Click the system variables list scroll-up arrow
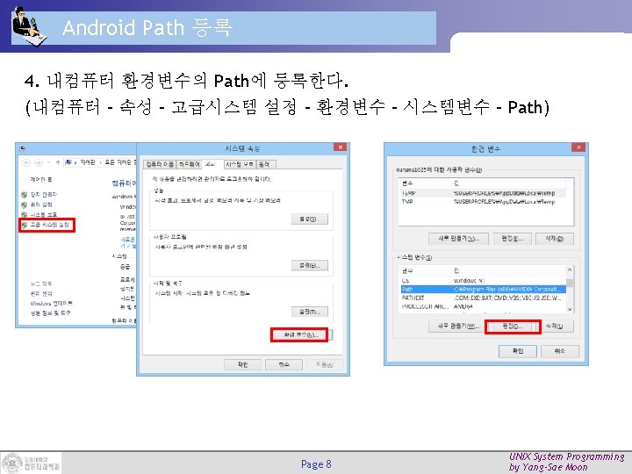The width and height of the screenshot is (632, 474). coord(570,269)
